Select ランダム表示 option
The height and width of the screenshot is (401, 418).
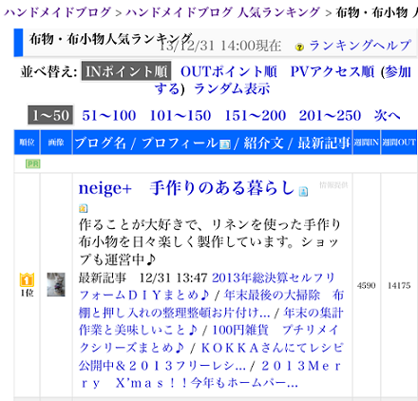pos(232,88)
